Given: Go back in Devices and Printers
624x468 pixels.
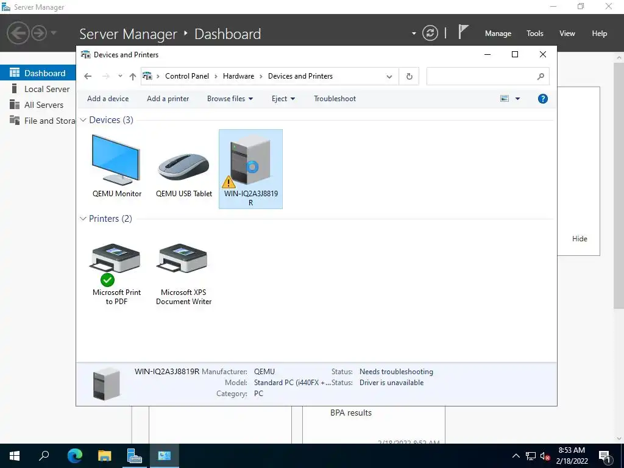Looking at the screenshot, I should 88,76.
